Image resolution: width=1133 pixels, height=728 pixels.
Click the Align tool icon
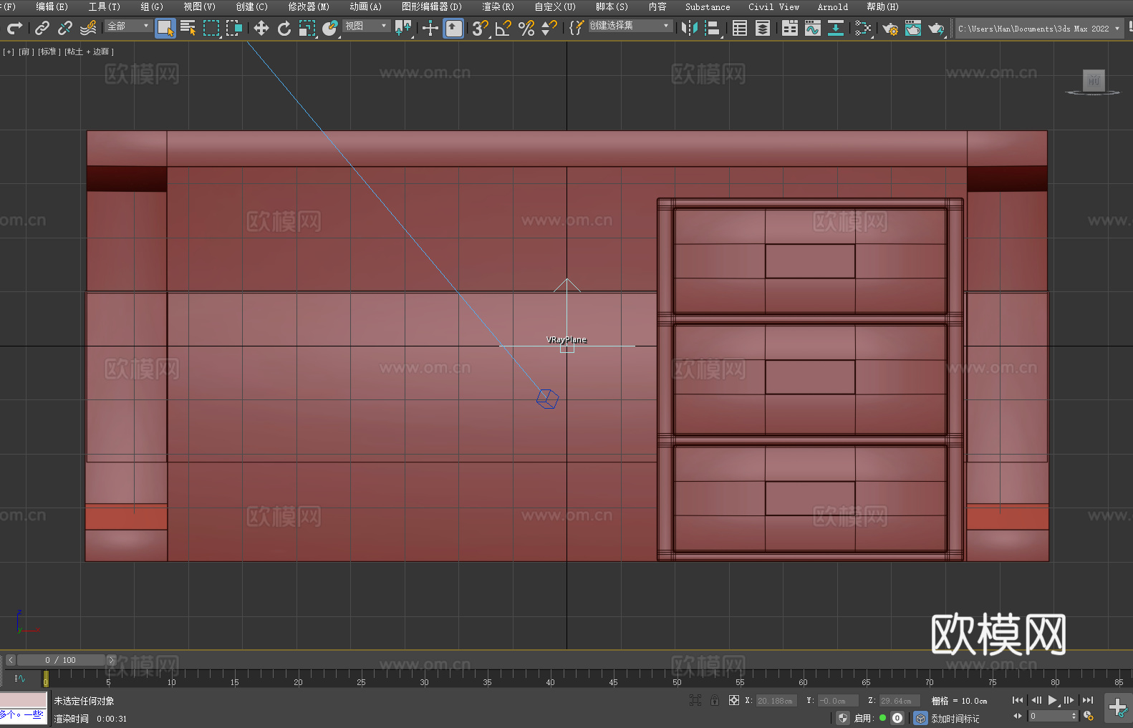point(713,28)
